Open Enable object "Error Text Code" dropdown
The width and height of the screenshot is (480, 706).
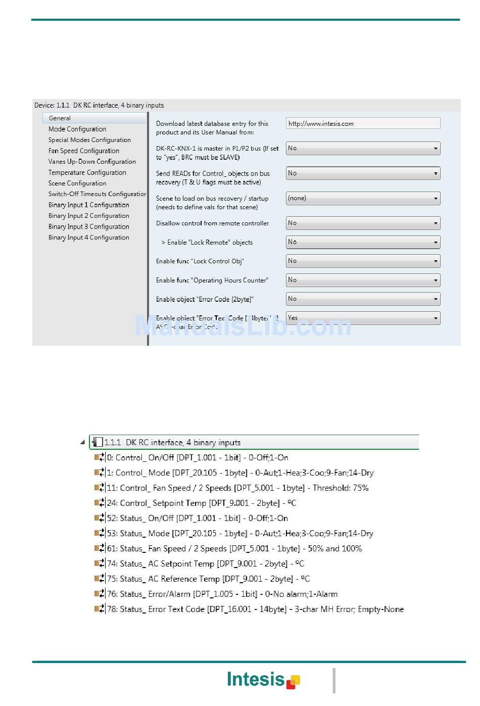pos(363,318)
